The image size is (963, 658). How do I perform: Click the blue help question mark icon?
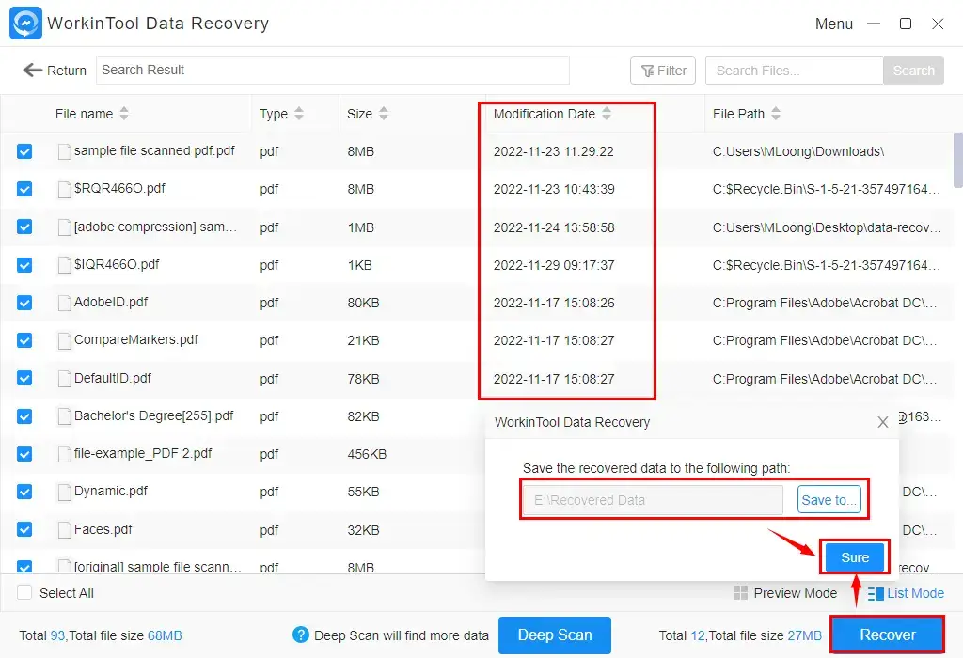click(300, 634)
